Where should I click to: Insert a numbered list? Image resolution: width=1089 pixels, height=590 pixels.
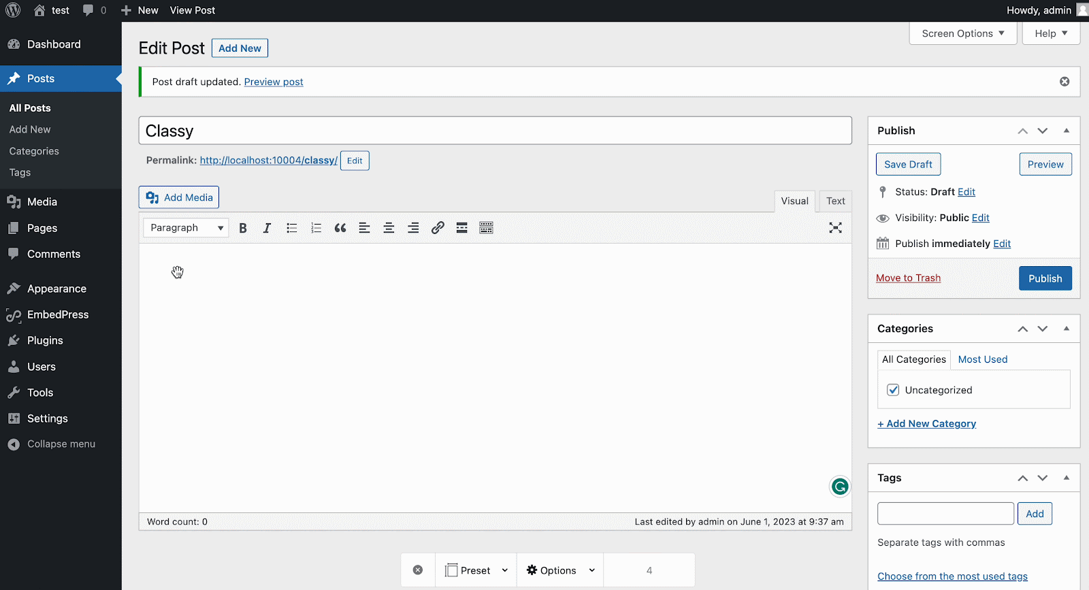(316, 228)
